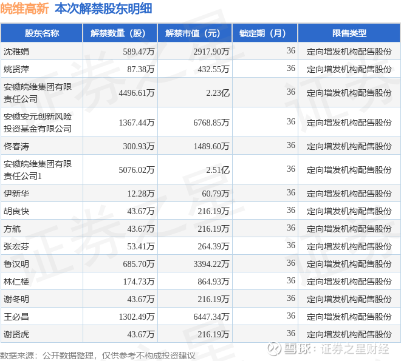Click the 解禁市值（元） column header
The image size is (401, 361).
tap(194, 33)
